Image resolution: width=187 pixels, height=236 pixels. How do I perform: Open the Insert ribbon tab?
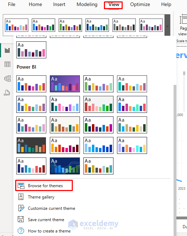pos(59,4)
